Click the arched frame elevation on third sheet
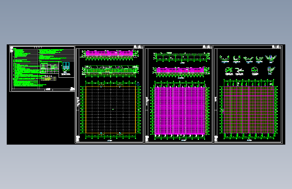 tap(182, 58)
